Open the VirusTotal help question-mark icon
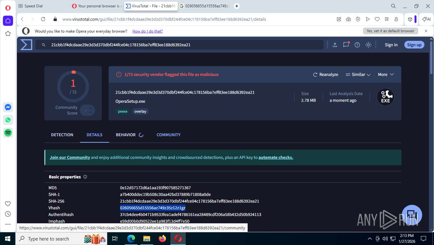Viewport: 434px width, 245px height. coord(357,45)
